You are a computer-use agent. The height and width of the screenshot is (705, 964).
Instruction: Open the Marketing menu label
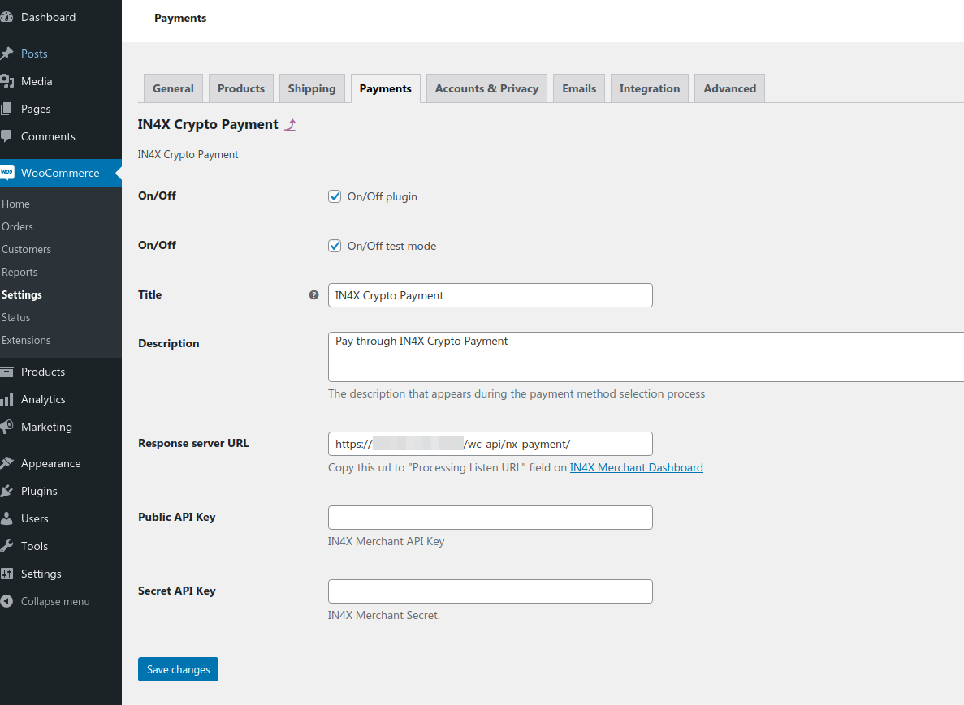click(x=46, y=427)
